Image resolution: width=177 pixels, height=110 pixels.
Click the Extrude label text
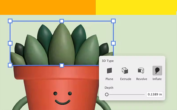point(126,79)
